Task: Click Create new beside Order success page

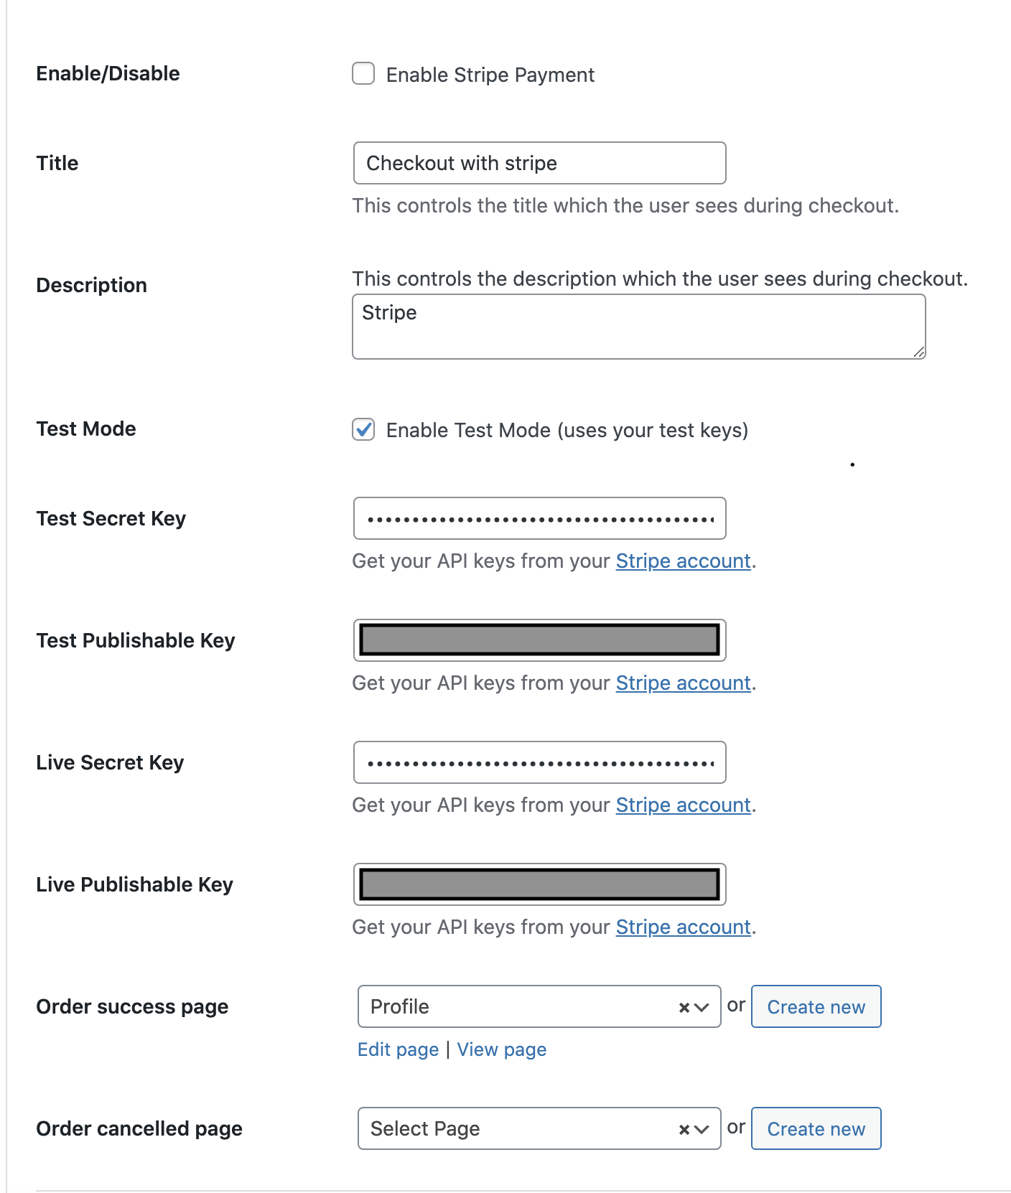Action: pyautogui.click(x=816, y=1007)
